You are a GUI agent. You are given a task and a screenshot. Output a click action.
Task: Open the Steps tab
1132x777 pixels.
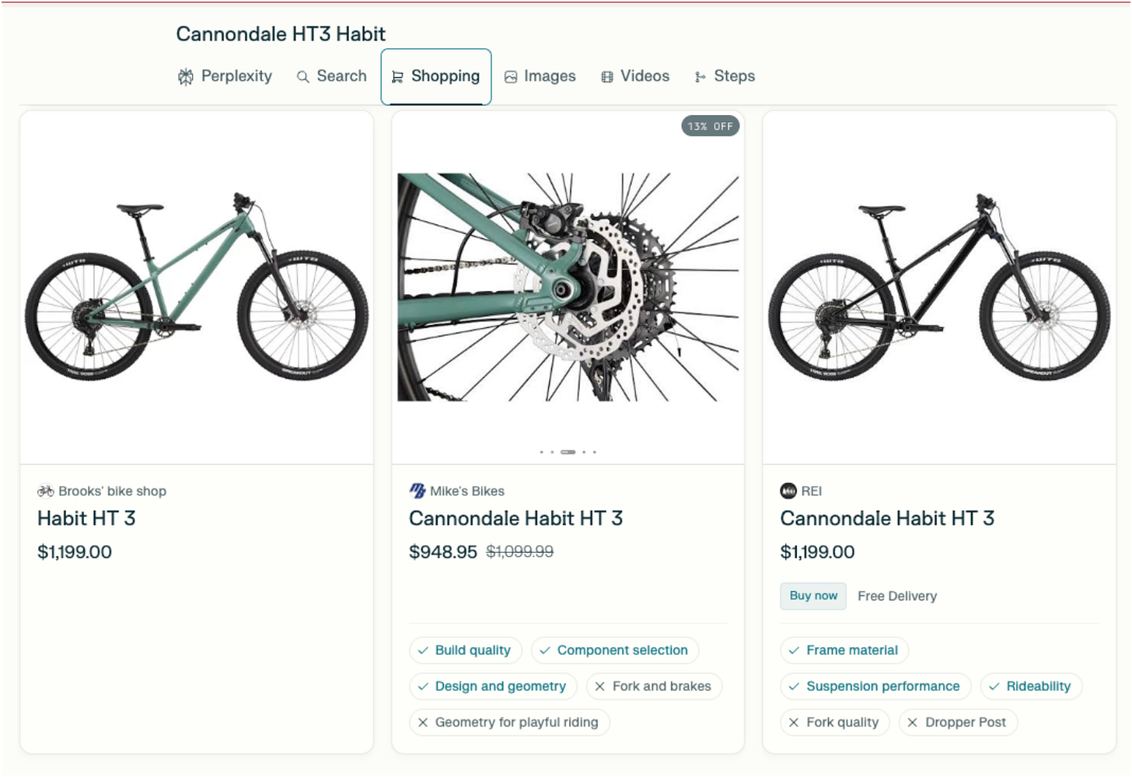click(725, 76)
